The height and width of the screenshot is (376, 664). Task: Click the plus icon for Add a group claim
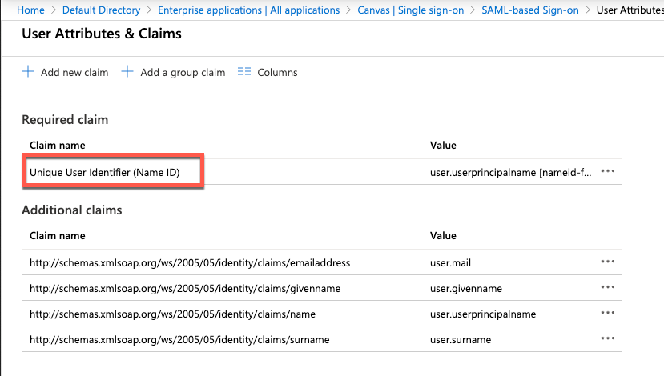pyautogui.click(x=127, y=72)
